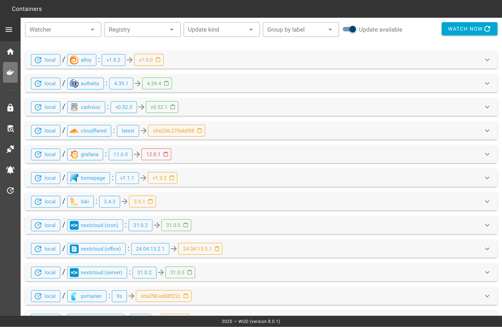The height and width of the screenshot is (327, 502).
Task: Copy authelia 4.39.4 version clipboard icon
Action: 166,83
